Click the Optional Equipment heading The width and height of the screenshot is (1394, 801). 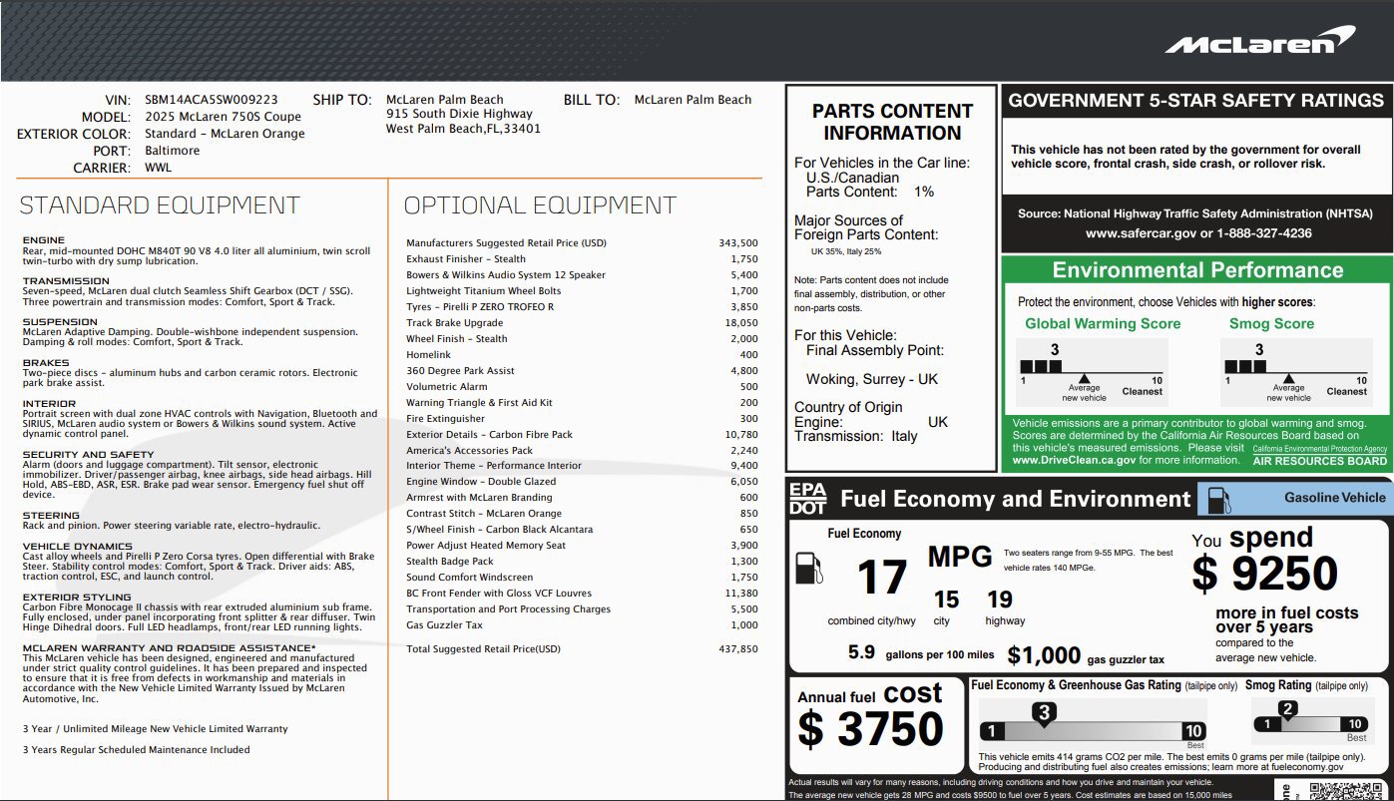pos(540,205)
